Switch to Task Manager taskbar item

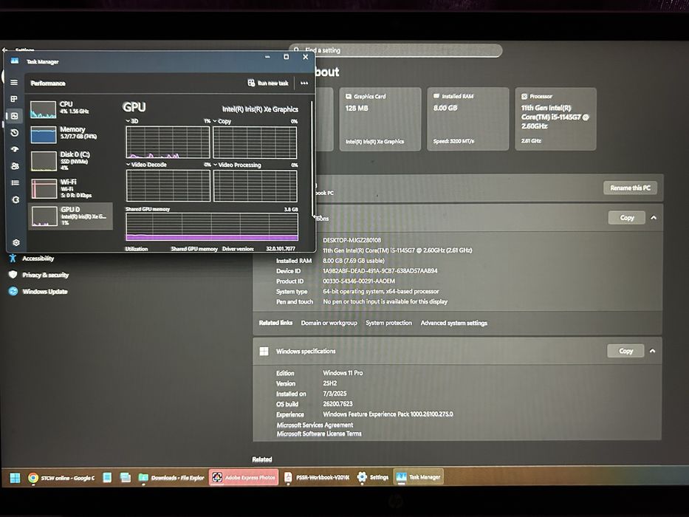pyautogui.click(x=418, y=477)
